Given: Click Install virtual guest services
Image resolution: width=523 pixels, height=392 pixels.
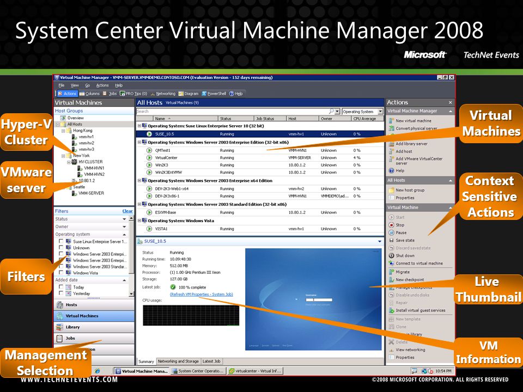Looking at the screenshot, I should [417, 310].
